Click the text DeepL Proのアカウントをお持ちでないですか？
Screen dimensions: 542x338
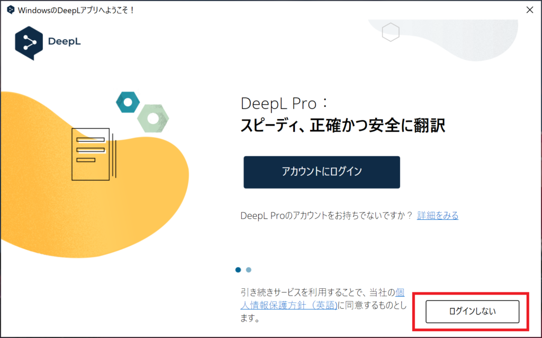[x=327, y=216]
